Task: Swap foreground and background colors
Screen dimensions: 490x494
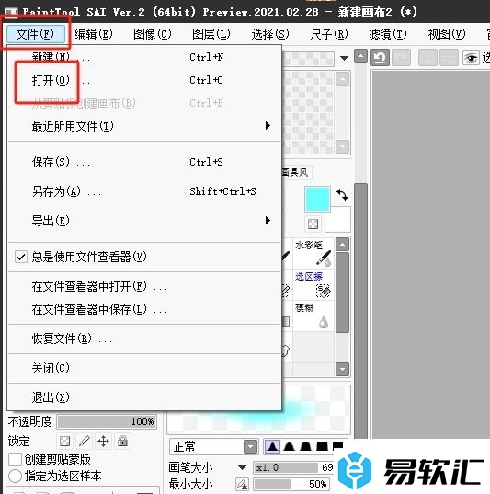Action: click(x=342, y=195)
